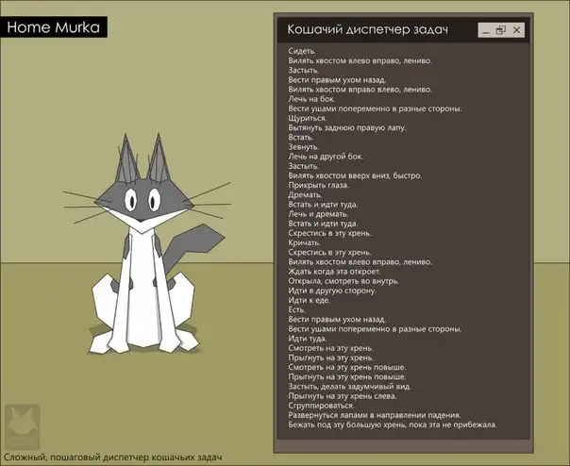
Task: Click the Кошачий диспетчер задач window title
Action: tap(367, 30)
